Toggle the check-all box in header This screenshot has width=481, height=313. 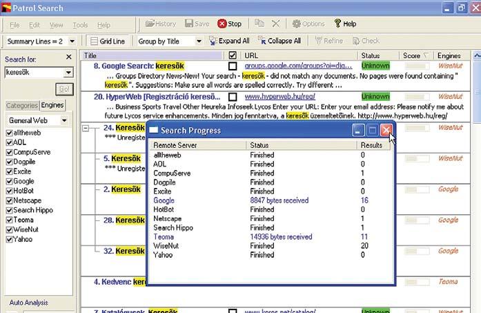tap(233, 55)
